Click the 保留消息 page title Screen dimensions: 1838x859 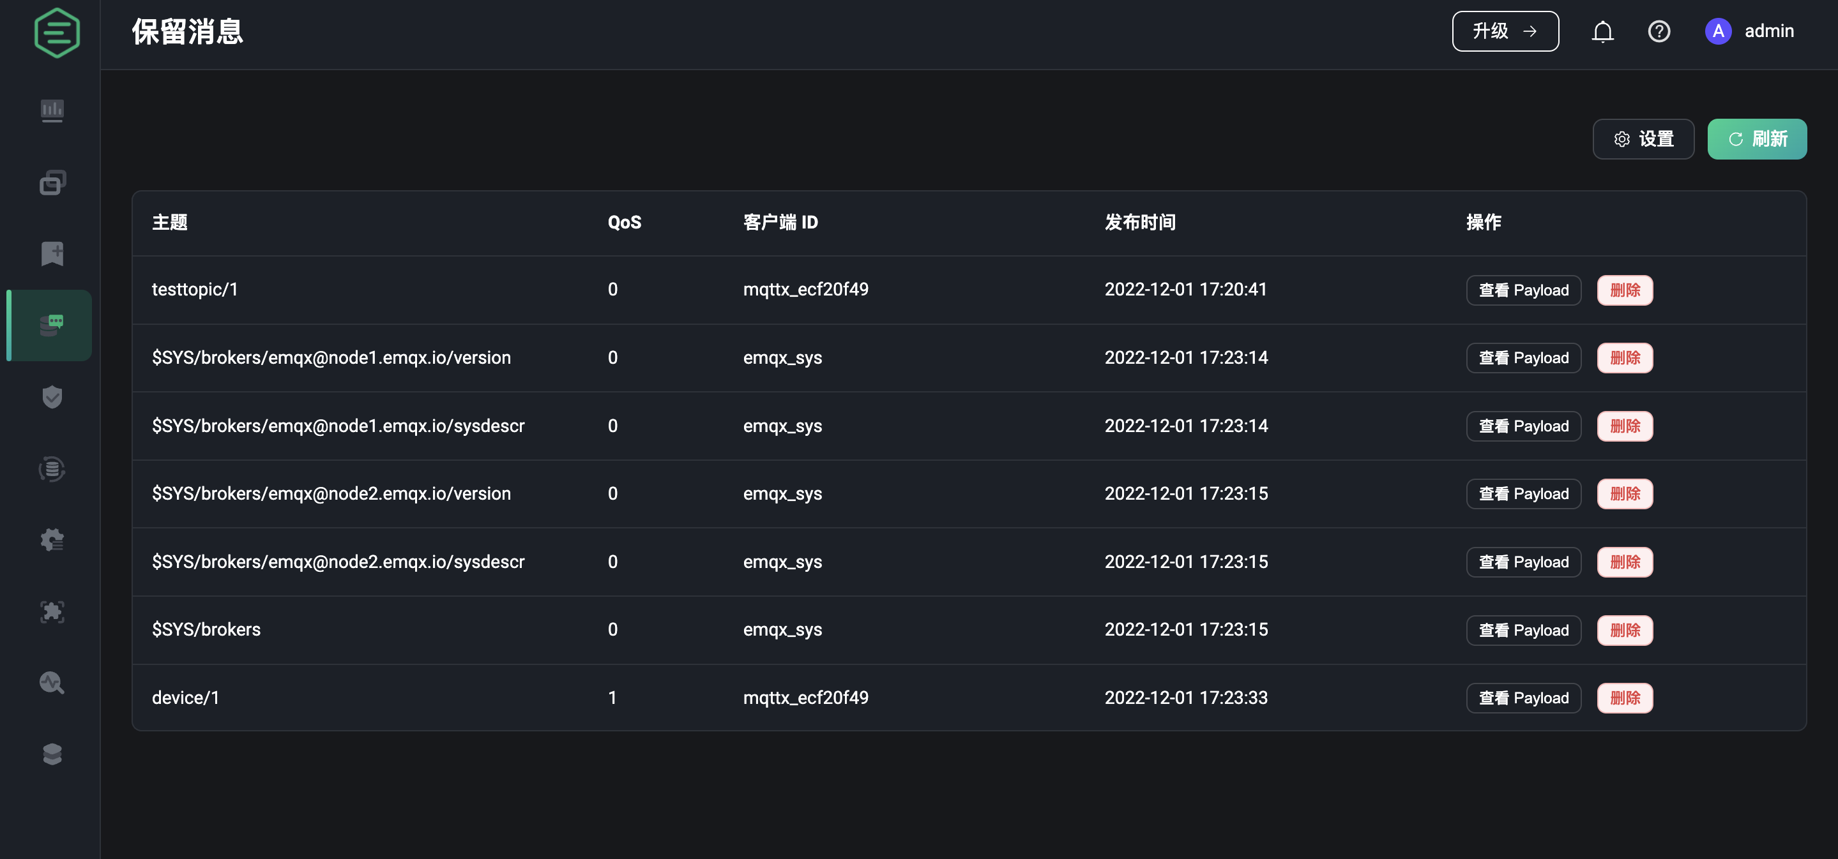pyautogui.click(x=188, y=32)
